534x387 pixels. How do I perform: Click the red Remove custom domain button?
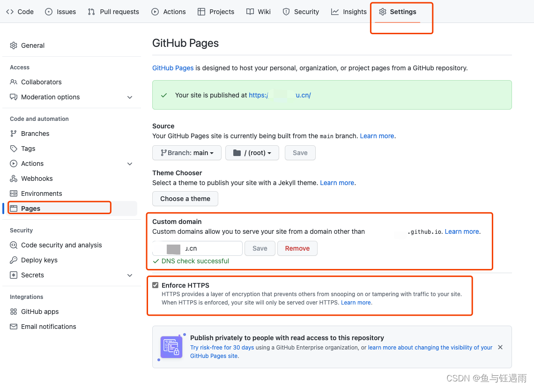click(x=297, y=248)
